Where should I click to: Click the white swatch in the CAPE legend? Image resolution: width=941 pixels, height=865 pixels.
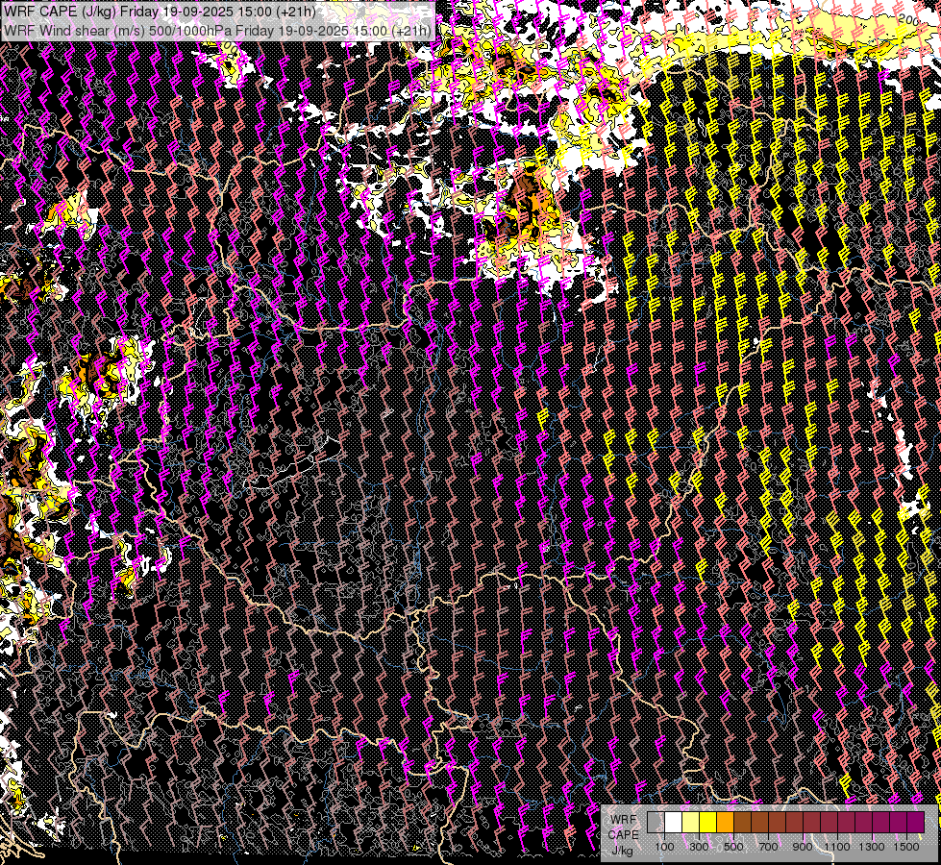[x=674, y=823]
